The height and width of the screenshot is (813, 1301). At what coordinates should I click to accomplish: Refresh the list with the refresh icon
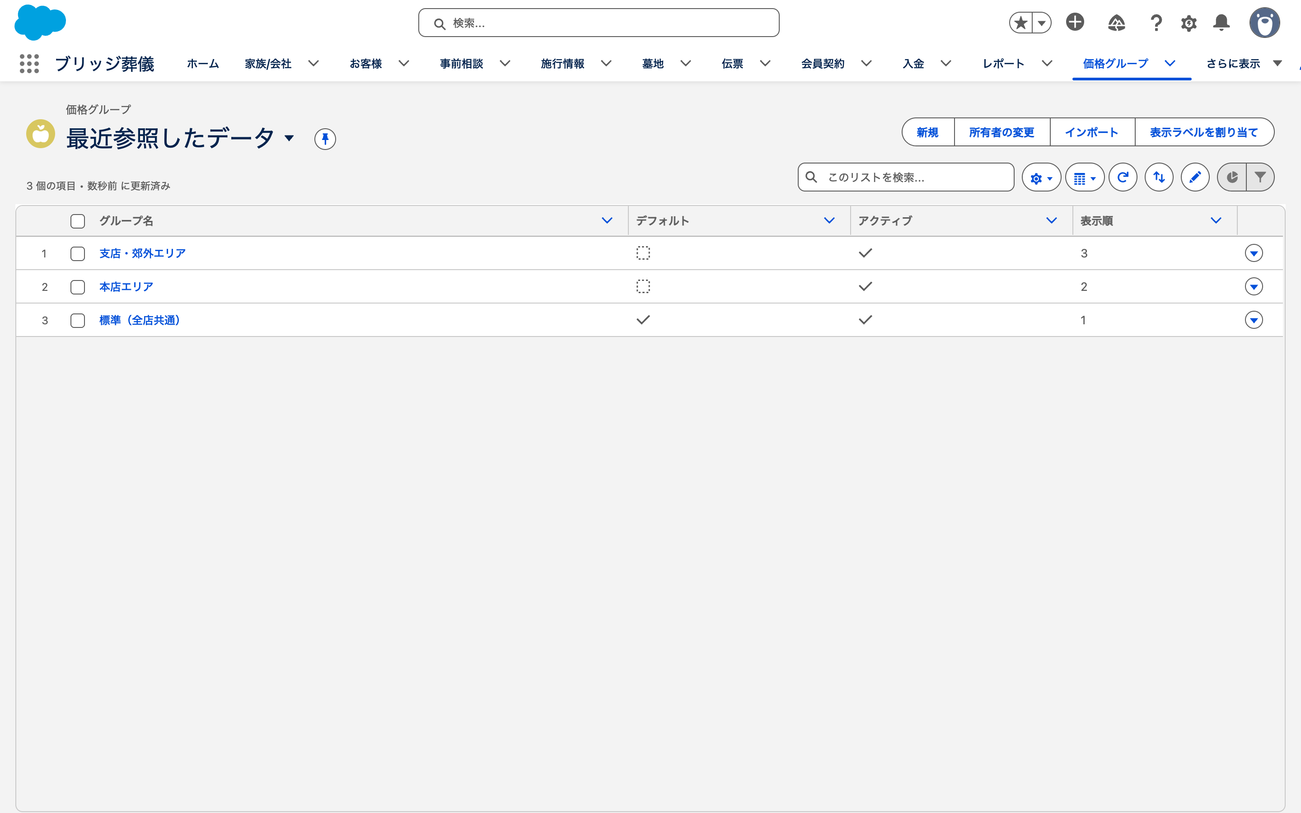coord(1123,178)
